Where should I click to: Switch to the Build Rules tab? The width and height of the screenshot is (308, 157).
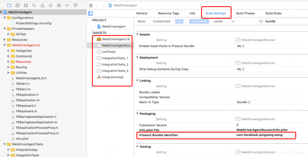tap(274, 13)
